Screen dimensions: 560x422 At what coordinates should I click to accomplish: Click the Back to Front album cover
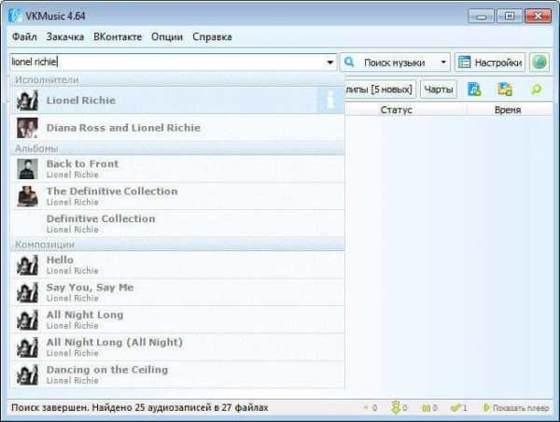pos(27,169)
